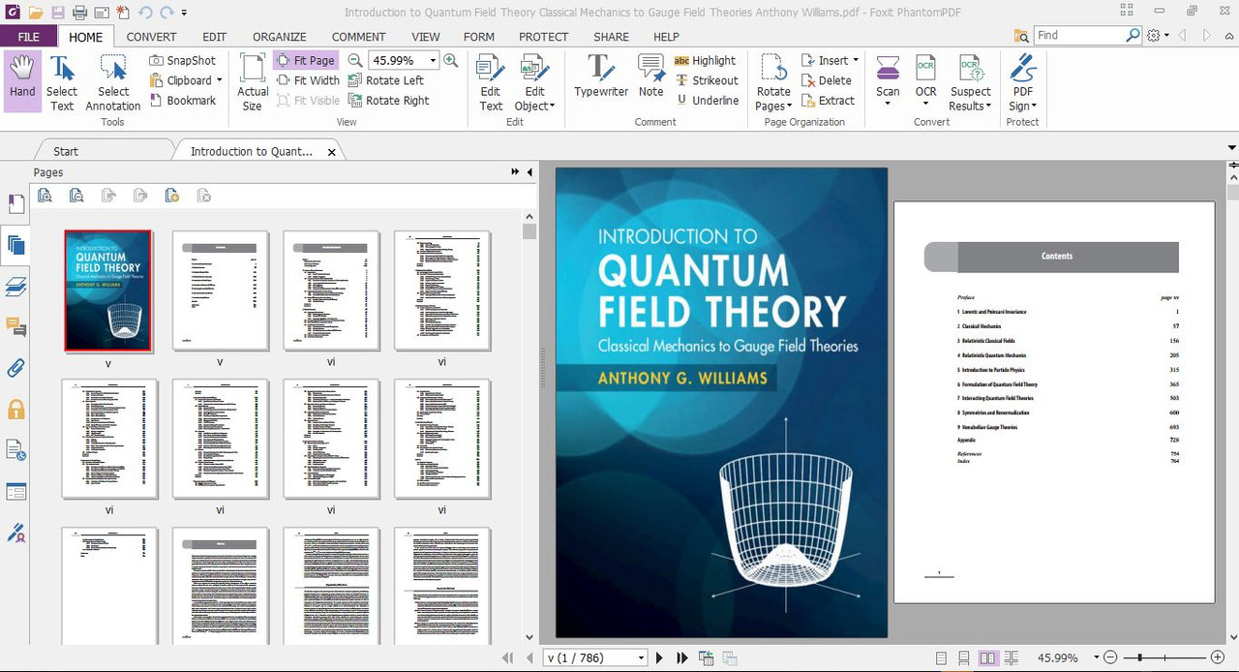
Task: Open the Bookmark tool
Action: 183,101
